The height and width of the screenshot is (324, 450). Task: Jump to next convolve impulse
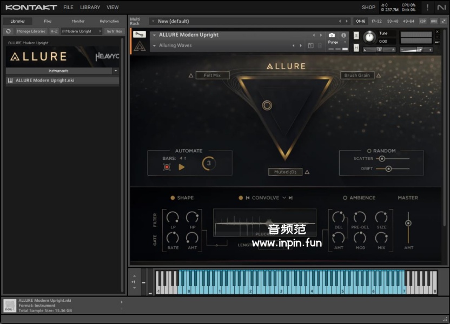[x=291, y=198]
